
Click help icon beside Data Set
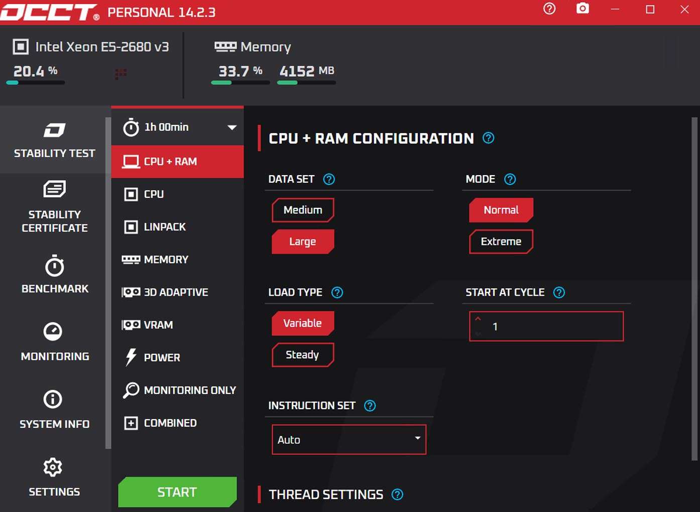point(329,179)
